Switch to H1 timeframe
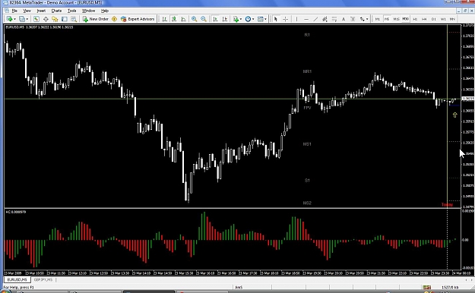The width and height of the screenshot is (475, 293). (x=415, y=19)
